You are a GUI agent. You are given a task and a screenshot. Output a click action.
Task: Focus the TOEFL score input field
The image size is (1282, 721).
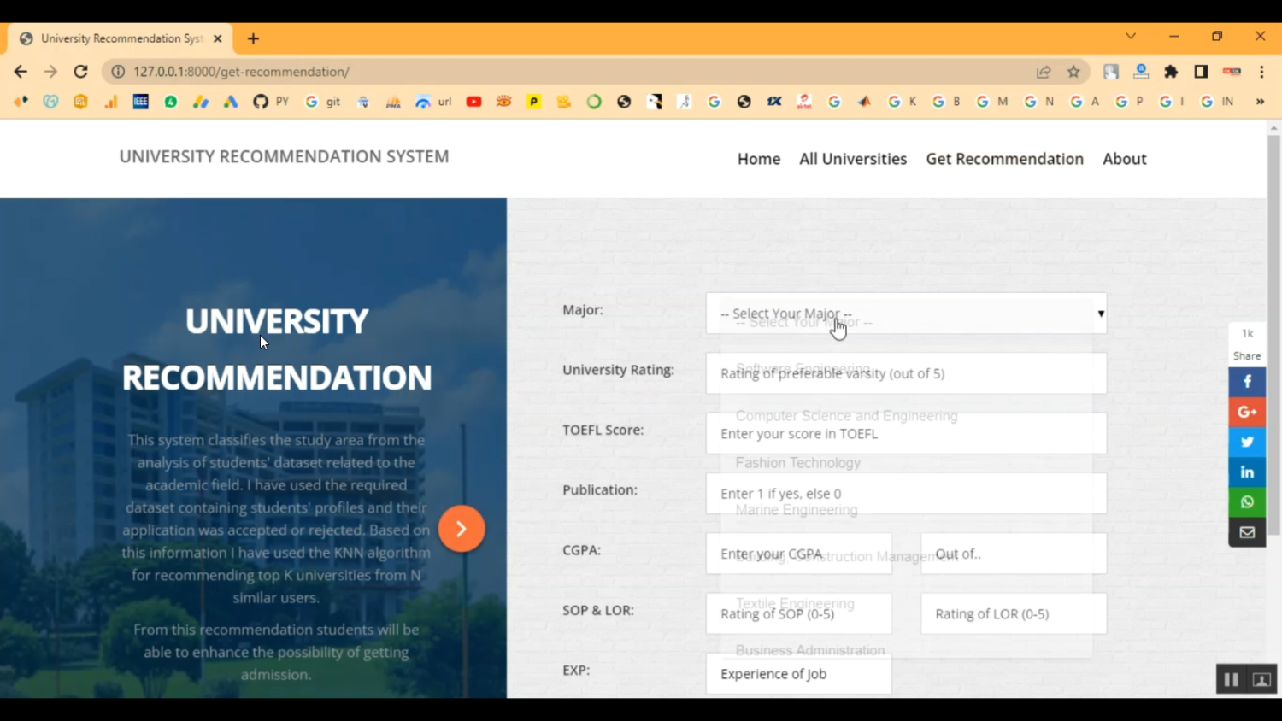coord(906,433)
